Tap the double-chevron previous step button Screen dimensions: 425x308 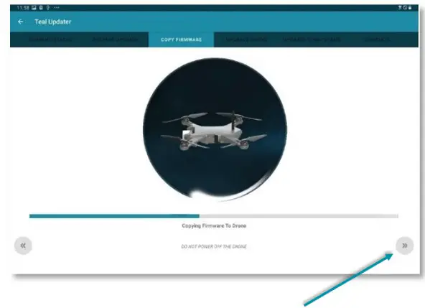pyautogui.click(x=23, y=246)
